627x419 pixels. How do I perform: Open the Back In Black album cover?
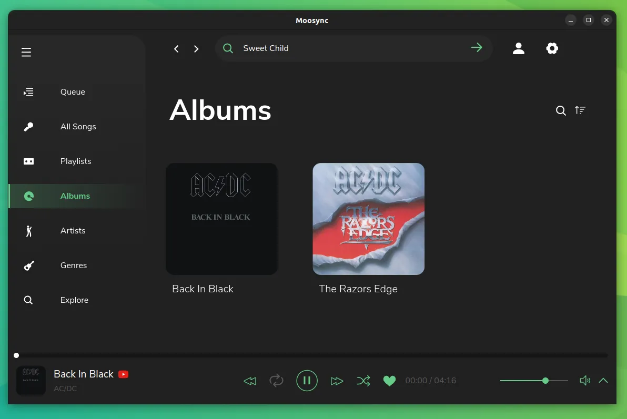pyautogui.click(x=222, y=219)
